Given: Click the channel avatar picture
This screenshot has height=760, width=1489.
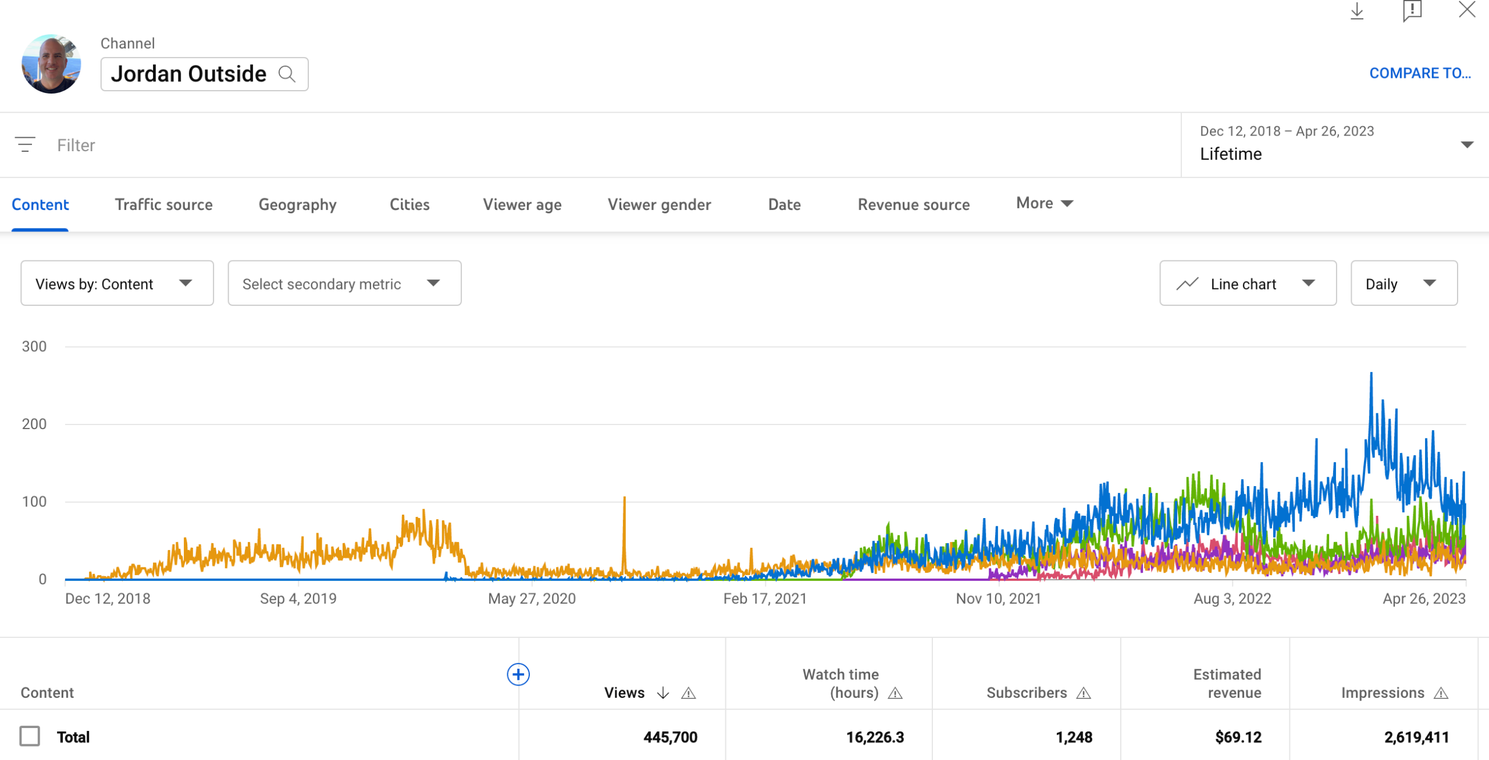Looking at the screenshot, I should pyautogui.click(x=51, y=64).
